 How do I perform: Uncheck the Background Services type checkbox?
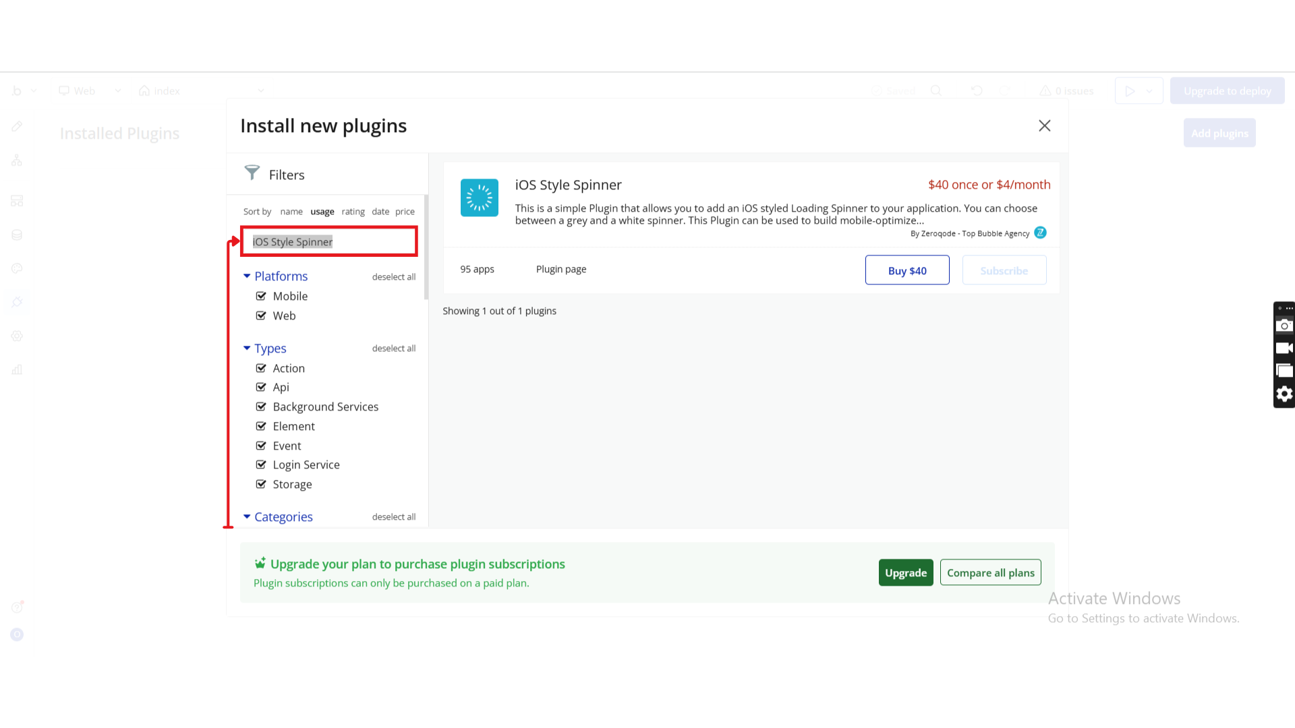(x=261, y=406)
